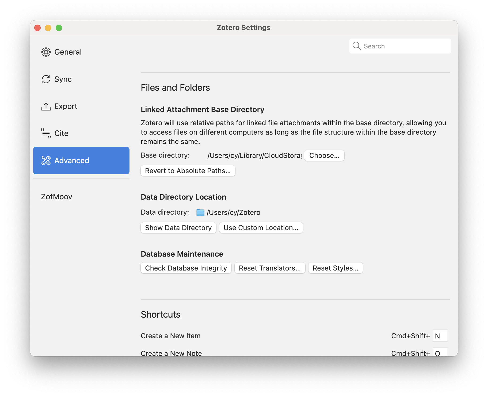Run Check Database Integrity
488x396 pixels.
(186, 268)
